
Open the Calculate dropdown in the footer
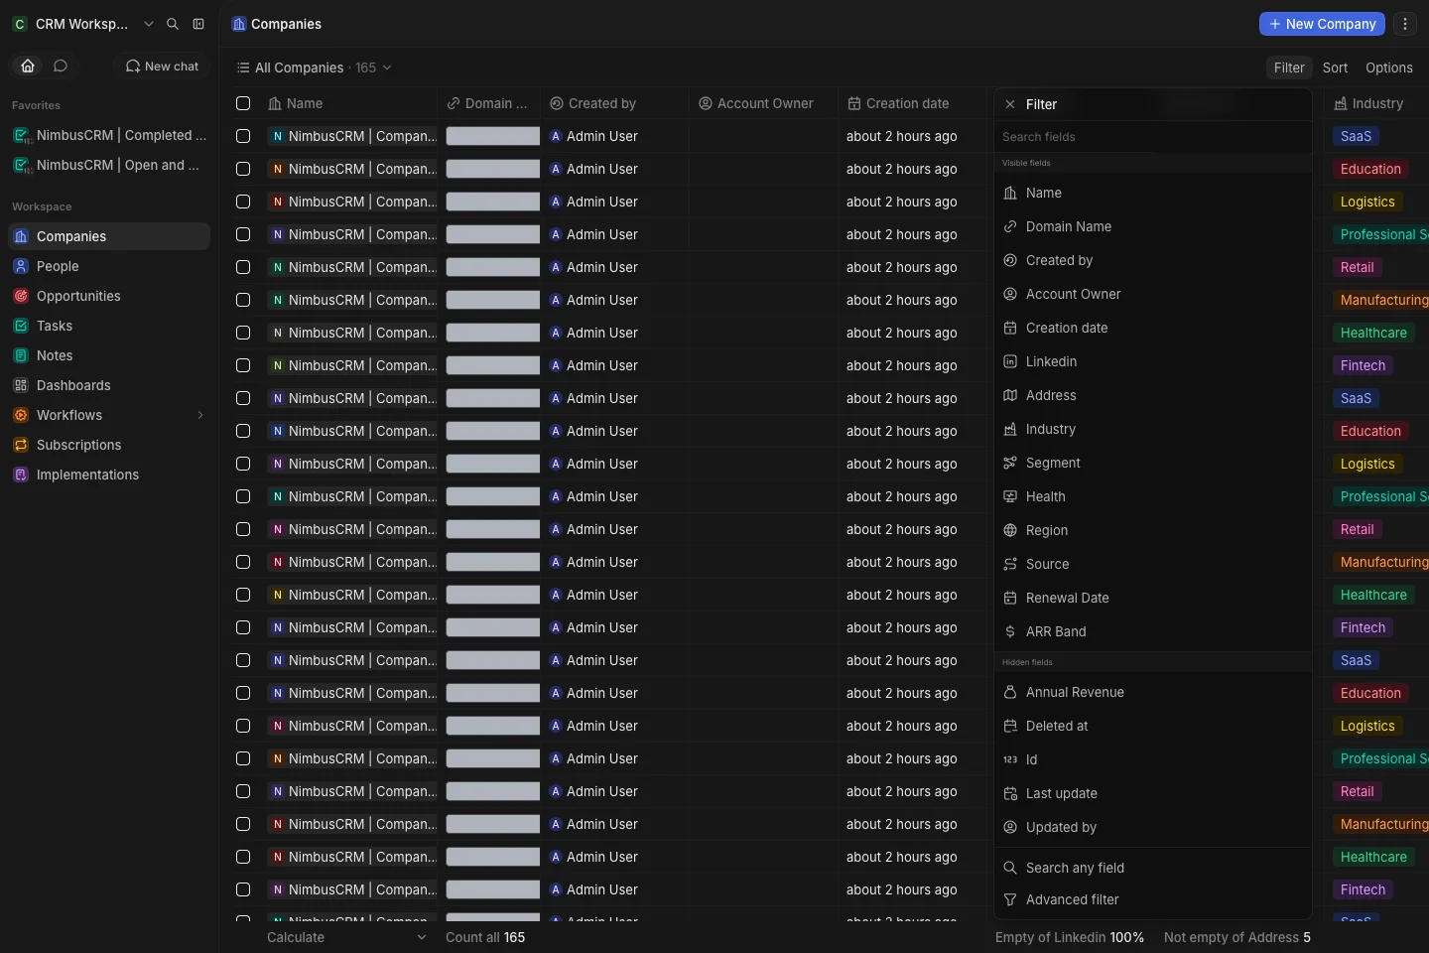(346, 937)
